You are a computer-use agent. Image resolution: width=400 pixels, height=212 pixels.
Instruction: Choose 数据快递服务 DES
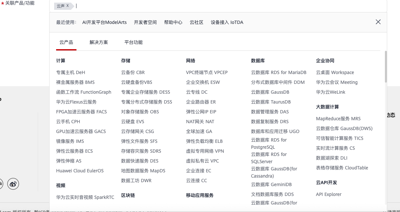[x=140, y=161]
